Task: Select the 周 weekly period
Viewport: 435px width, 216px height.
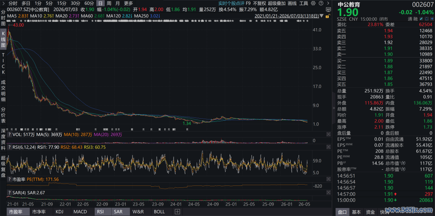Action: tap(109, 4)
